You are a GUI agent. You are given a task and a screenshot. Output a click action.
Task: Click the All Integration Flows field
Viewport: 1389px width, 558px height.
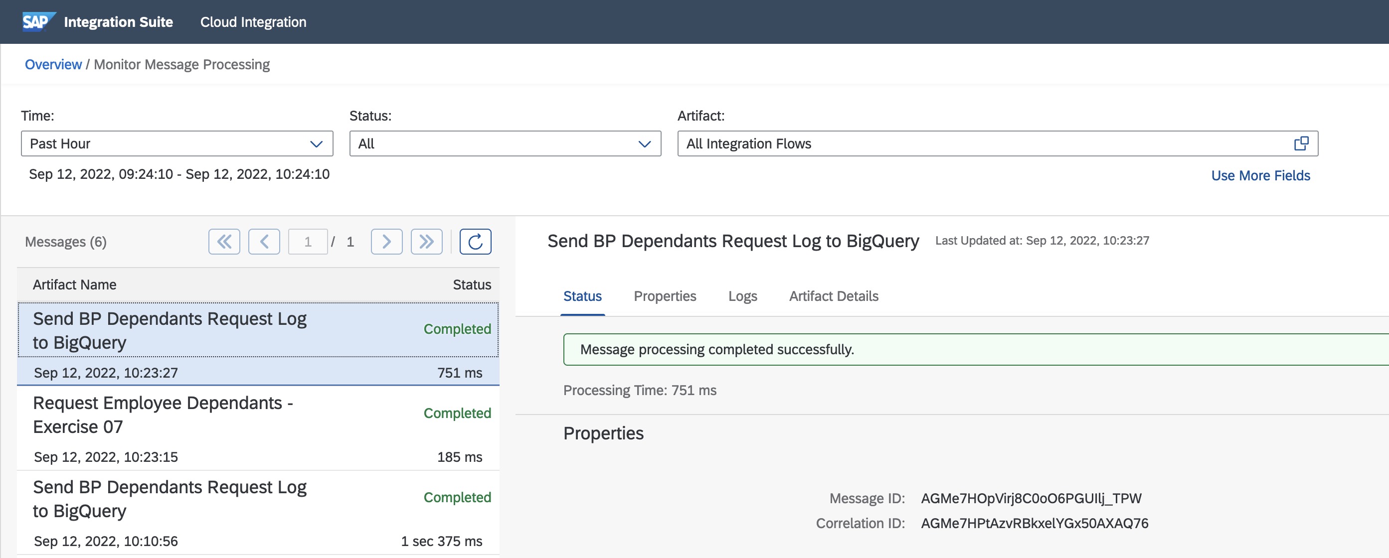pyautogui.click(x=998, y=143)
